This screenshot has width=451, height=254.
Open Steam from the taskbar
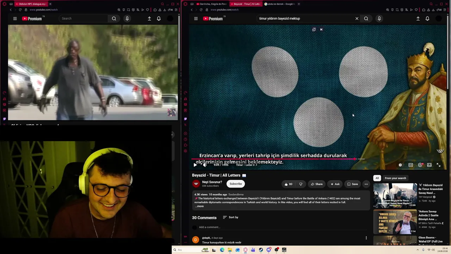coord(261,250)
